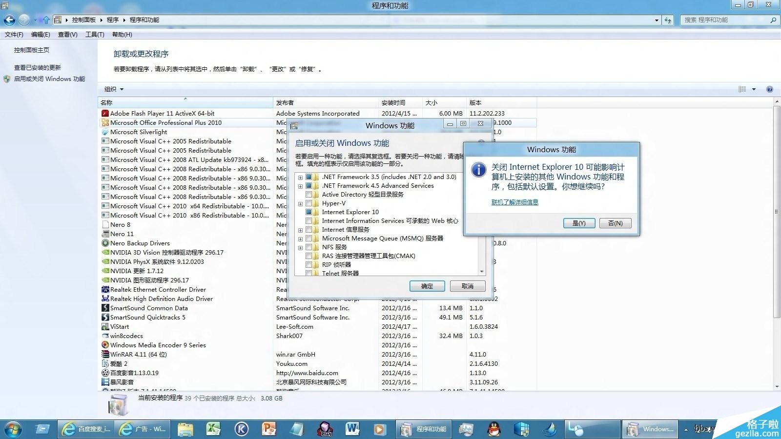The width and height of the screenshot is (781, 439).
Task: Click the Back navigation arrow
Action: [x=9, y=20]
